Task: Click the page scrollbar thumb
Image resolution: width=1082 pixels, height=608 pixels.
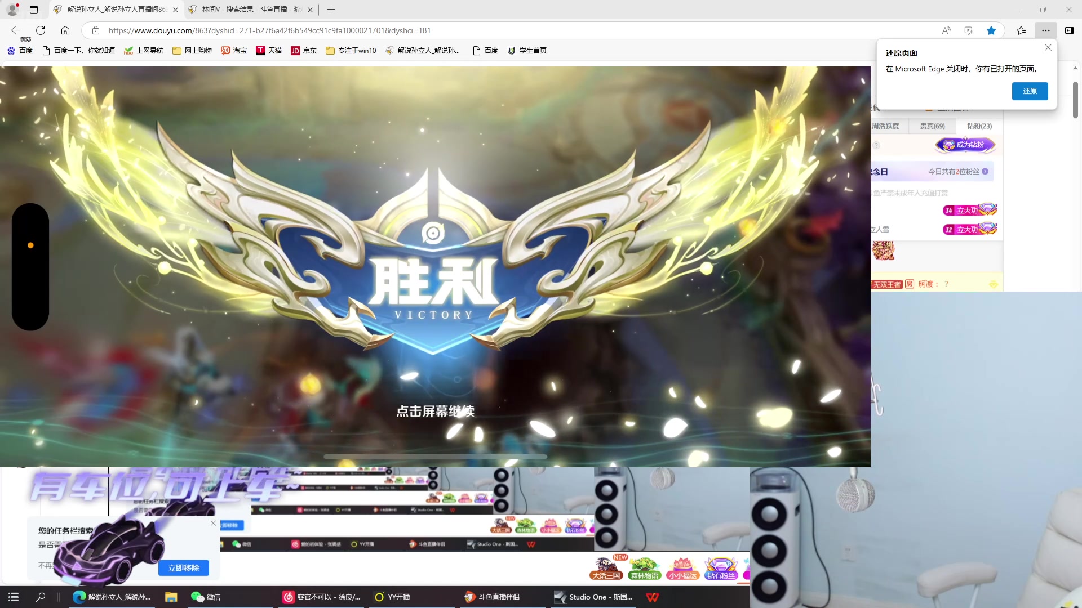Action: point(1075,100)
